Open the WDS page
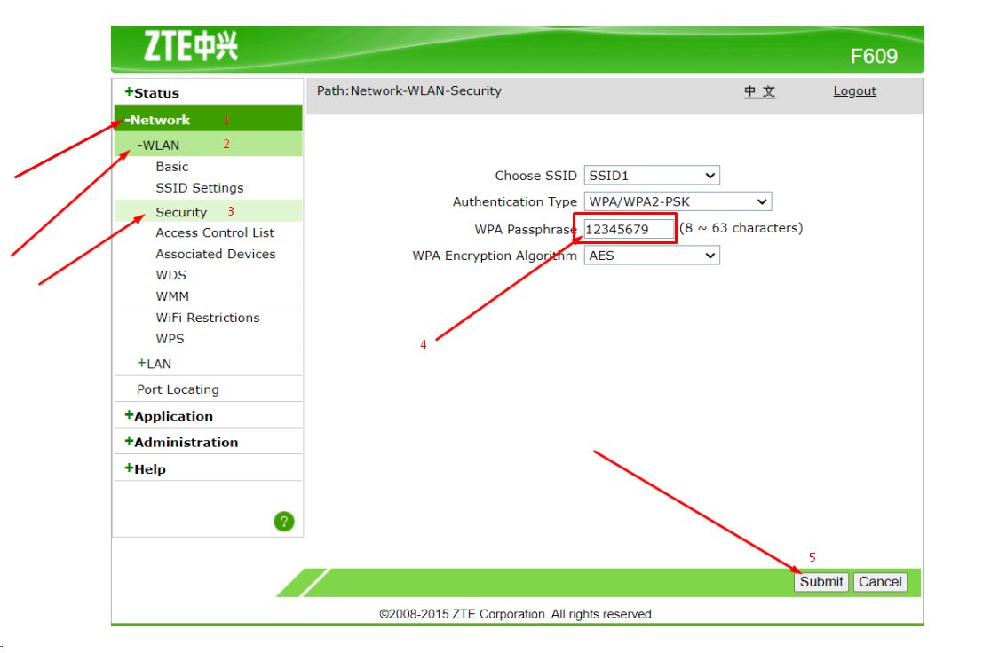This screenshot has height=653, width=991. coord(170,275)
